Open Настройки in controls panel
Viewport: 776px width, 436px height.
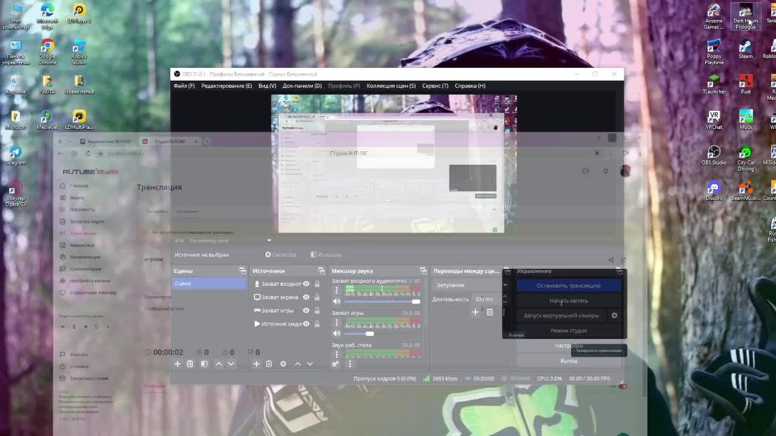[x=569, y=346]
